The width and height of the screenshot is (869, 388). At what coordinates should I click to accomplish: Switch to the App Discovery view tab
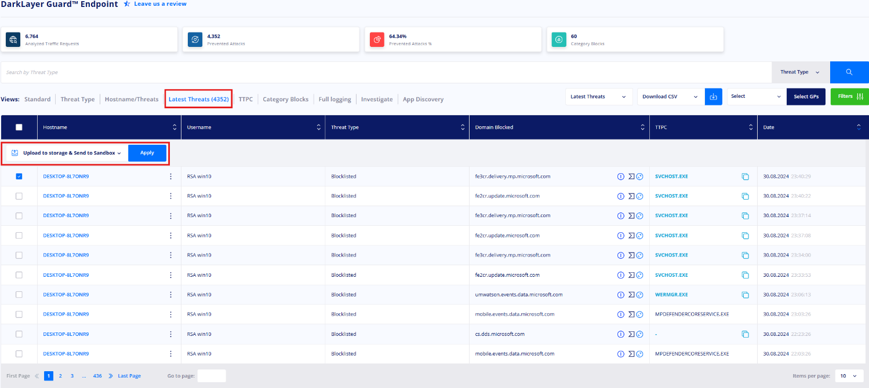423,100
